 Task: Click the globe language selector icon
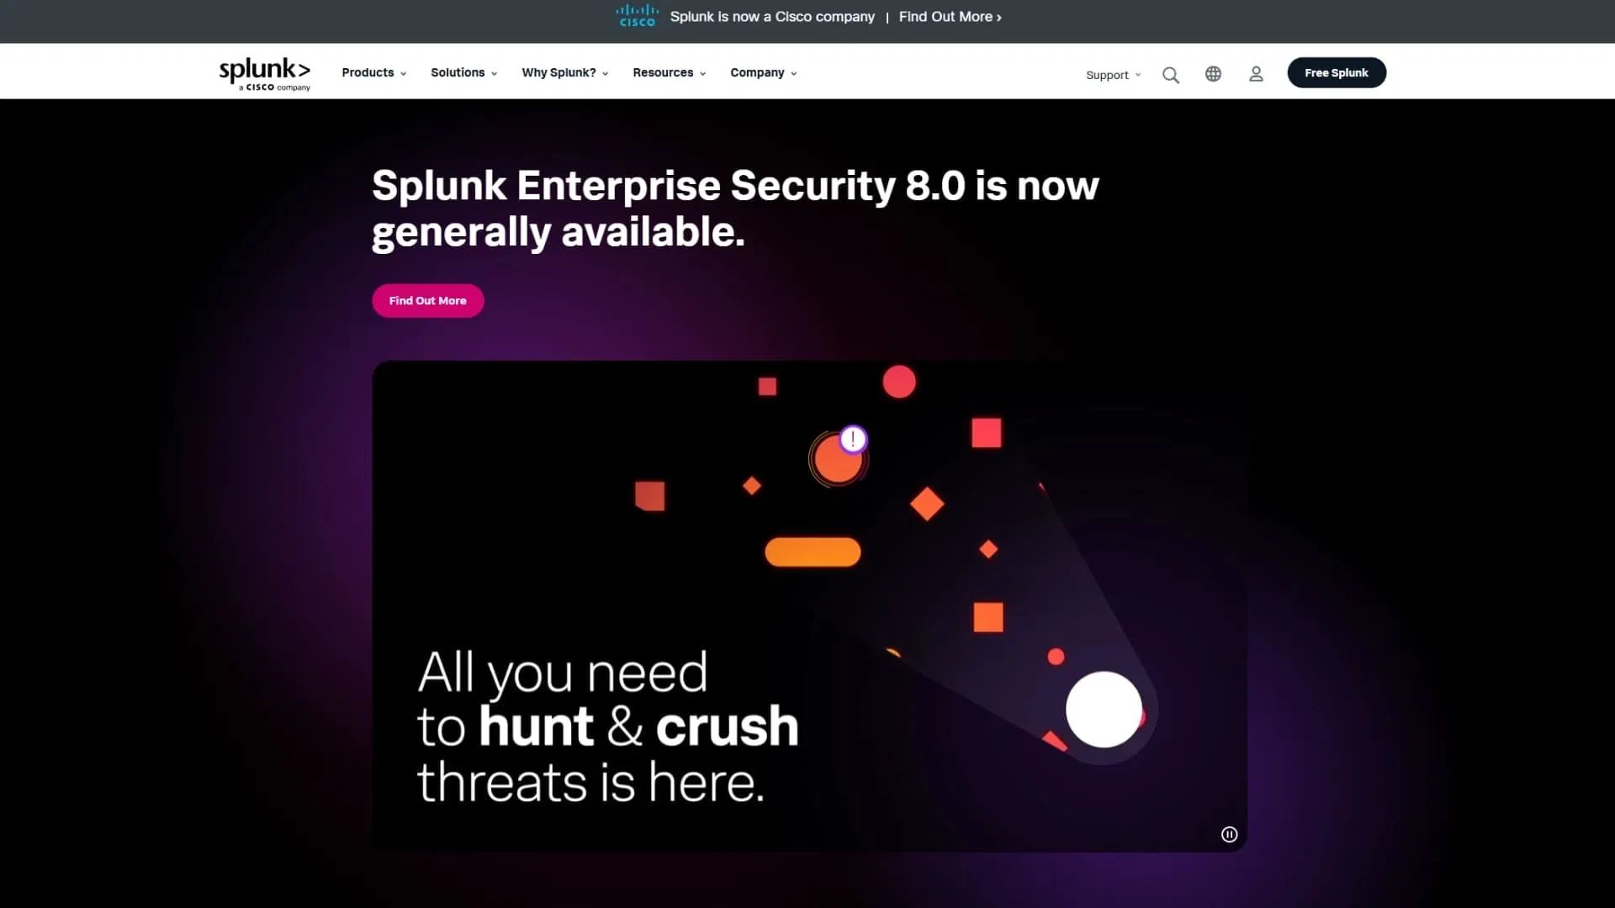(x=1213, y=74)
